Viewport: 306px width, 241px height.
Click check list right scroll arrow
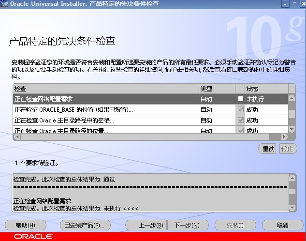click(x=284, y=136)
